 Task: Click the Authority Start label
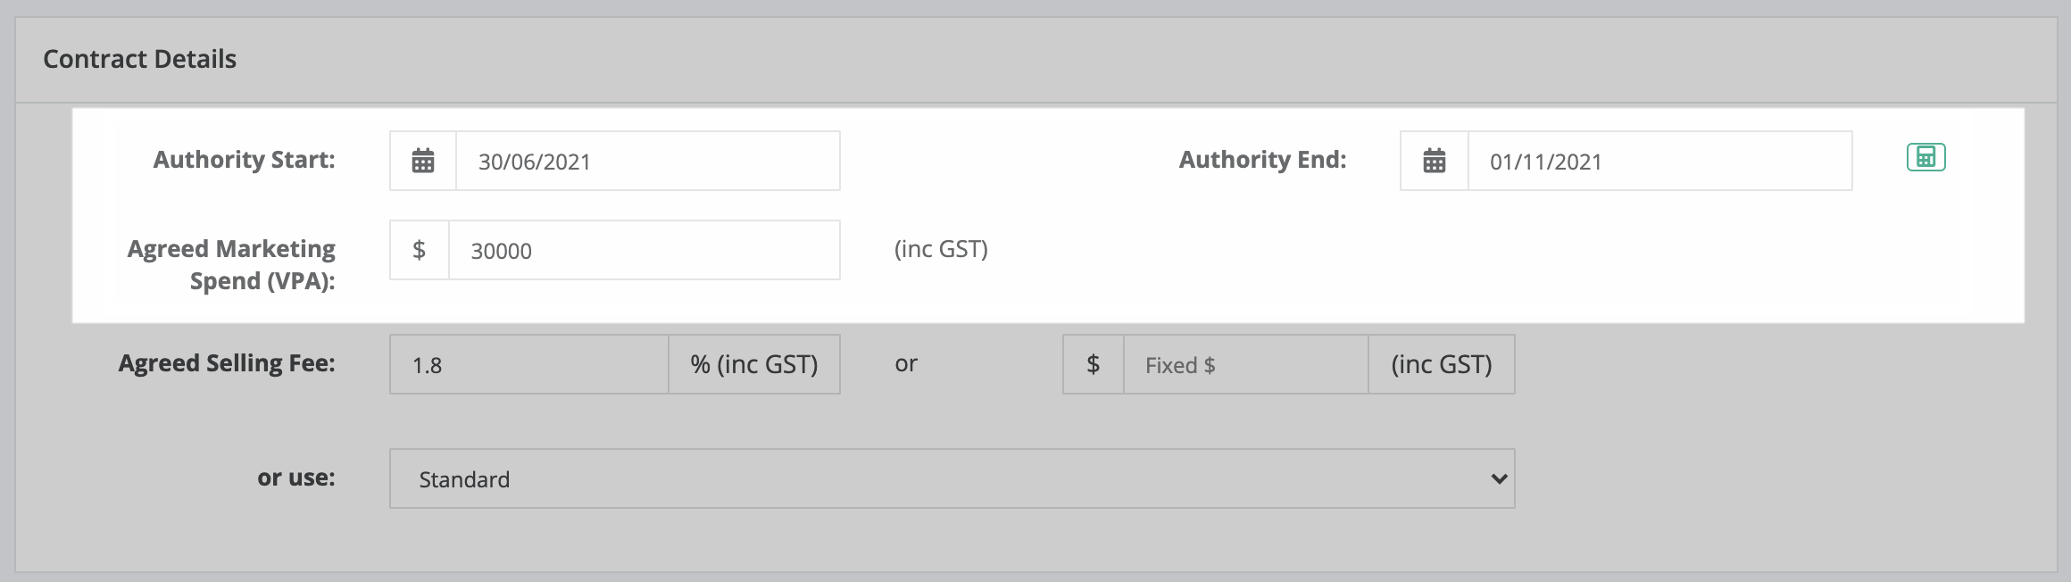point(245,160)
